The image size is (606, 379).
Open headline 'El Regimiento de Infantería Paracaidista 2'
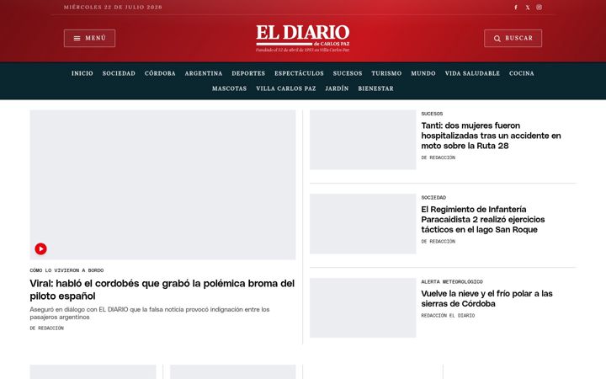(x=483, y=219)
